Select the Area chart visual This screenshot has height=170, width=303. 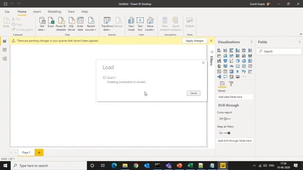coord(225,56)
